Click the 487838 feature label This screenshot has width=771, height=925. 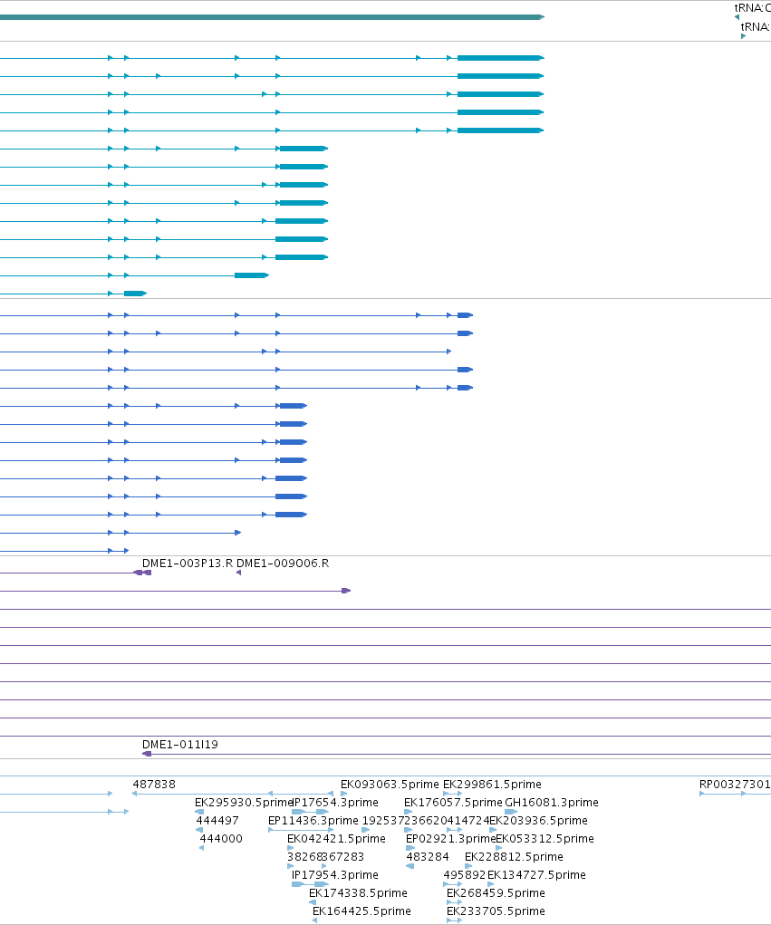coord(154,784)
